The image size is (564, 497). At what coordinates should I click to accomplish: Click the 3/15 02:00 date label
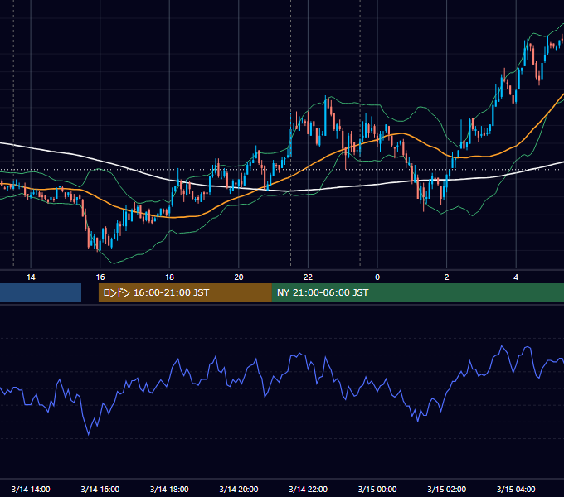tap(447, 489)
